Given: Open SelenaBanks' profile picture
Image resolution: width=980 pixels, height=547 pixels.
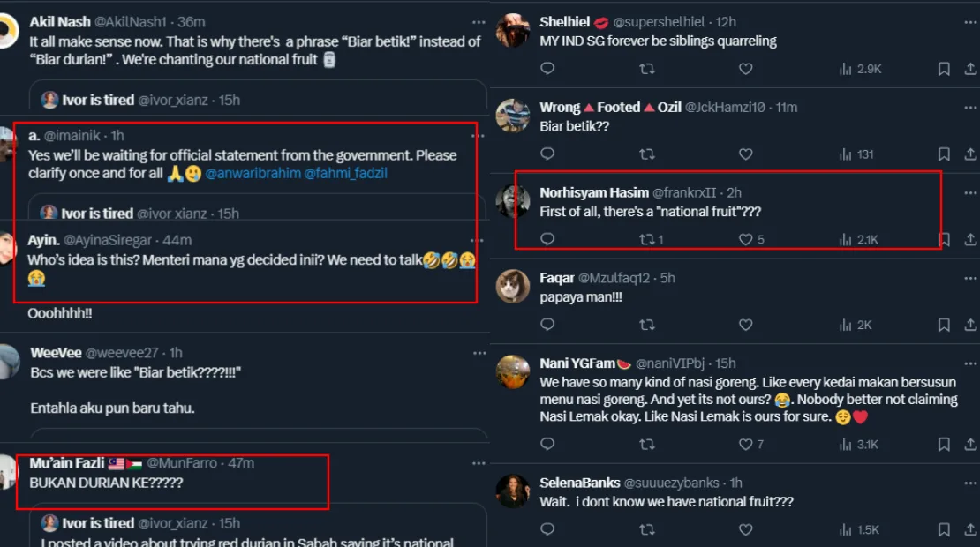Looking at the screenshot, I should 513,491.
